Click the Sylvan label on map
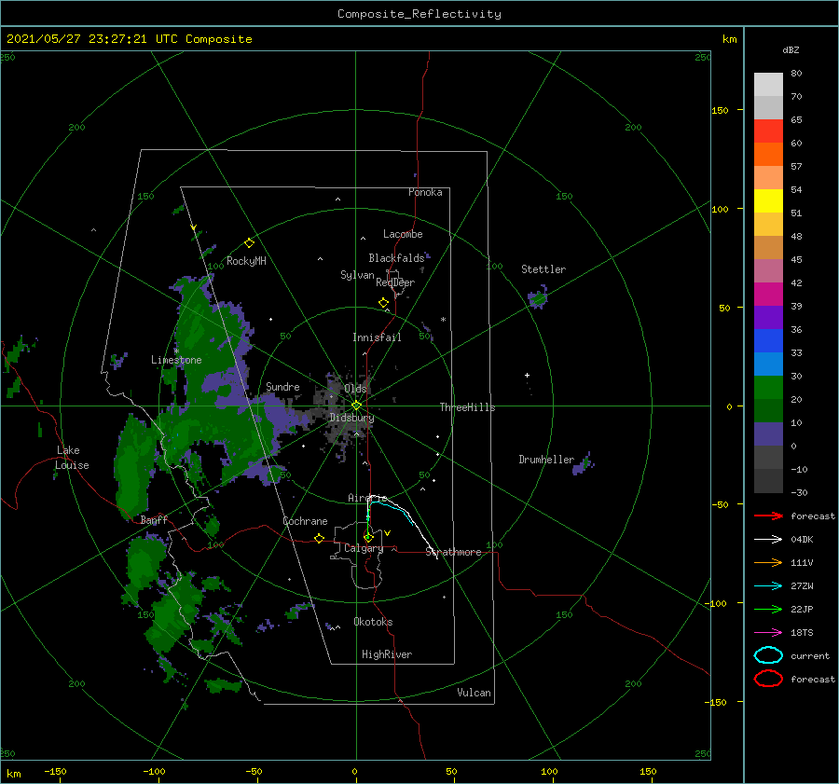The width and height of the screenshot is (839, 784). [357, 275]
